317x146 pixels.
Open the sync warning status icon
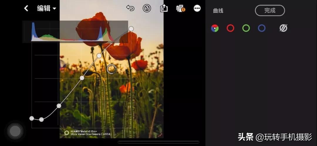181,8
